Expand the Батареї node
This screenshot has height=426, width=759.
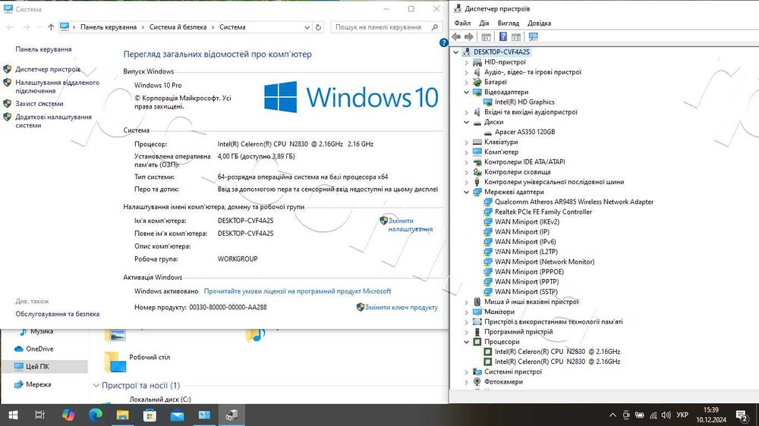pyautogui.click(x=467, y=82)
